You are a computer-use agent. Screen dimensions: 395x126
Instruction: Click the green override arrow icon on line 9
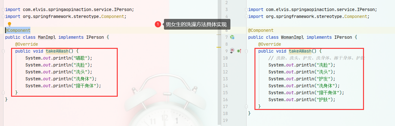click(x=239, y=51)
